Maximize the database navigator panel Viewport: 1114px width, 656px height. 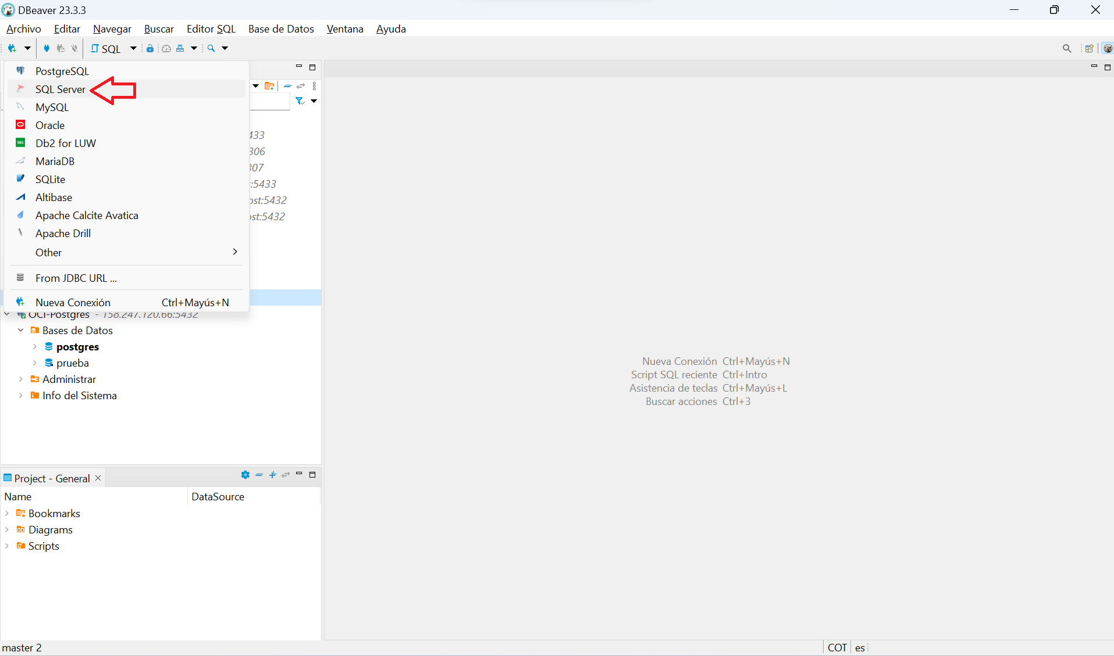click(x=312, y=67)
